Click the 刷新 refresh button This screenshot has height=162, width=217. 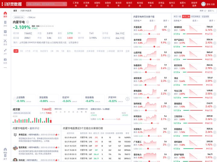coord(203,10)
